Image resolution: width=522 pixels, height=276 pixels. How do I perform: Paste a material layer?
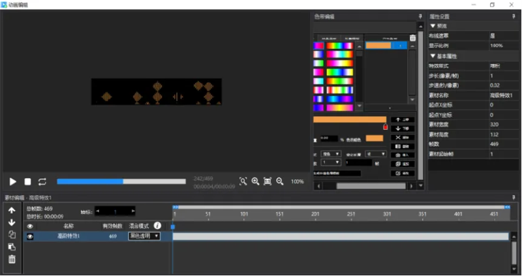click(12, 247)
